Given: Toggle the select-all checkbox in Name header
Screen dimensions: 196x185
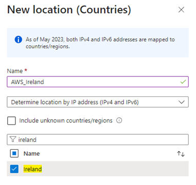Looking at the screenshot, I should pyautogui.click(x=14, y=153).
